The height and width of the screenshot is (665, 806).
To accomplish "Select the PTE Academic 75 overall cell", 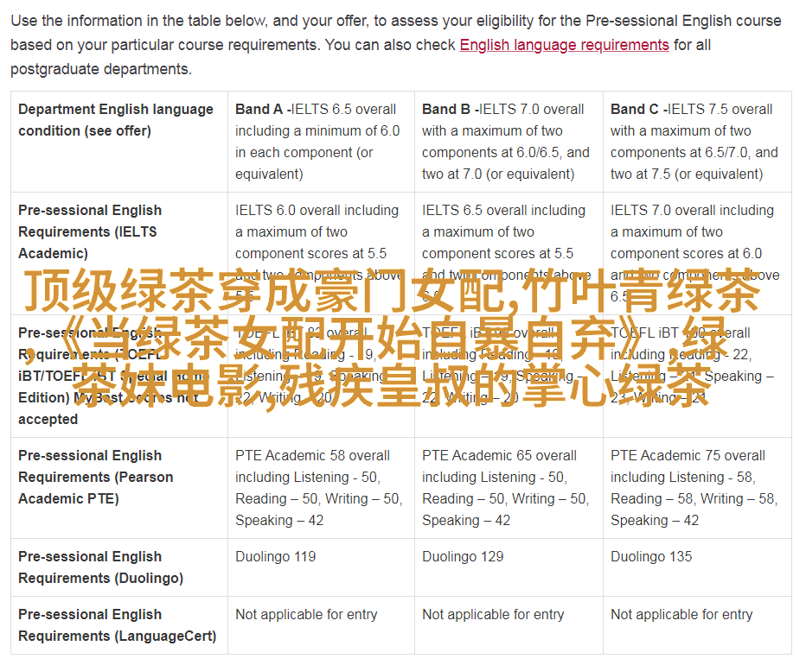I will tap(694, 487).
